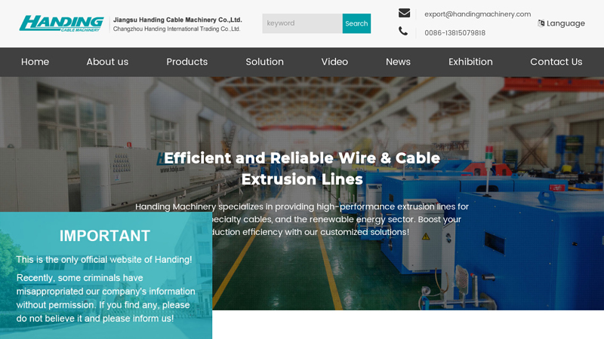The width and height of the screenshot is (604, 339).
Task: Open the News page
Action: click(x=399, y=62)
